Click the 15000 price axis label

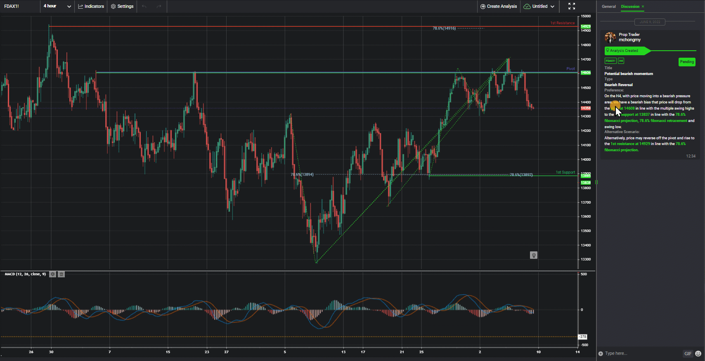point(586,16)
